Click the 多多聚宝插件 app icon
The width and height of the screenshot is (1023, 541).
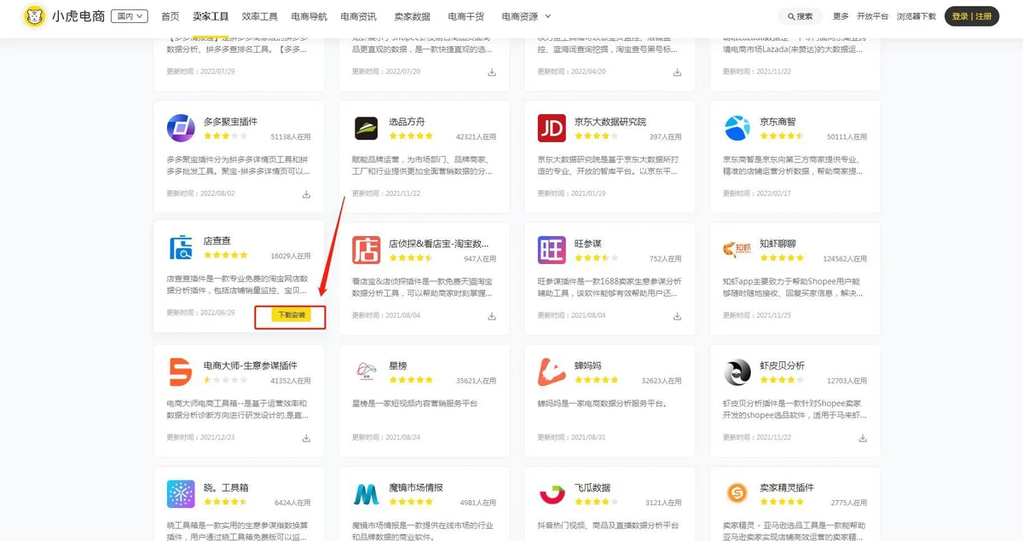pyautogui.click(x=181, y=128)
